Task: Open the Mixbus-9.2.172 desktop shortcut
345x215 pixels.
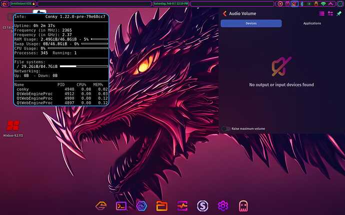Action: pos(13,129)
